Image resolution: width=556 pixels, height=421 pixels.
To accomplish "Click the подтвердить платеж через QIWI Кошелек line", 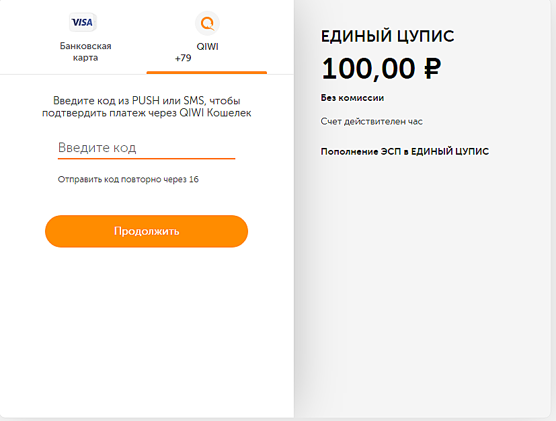I will point(147,113).
